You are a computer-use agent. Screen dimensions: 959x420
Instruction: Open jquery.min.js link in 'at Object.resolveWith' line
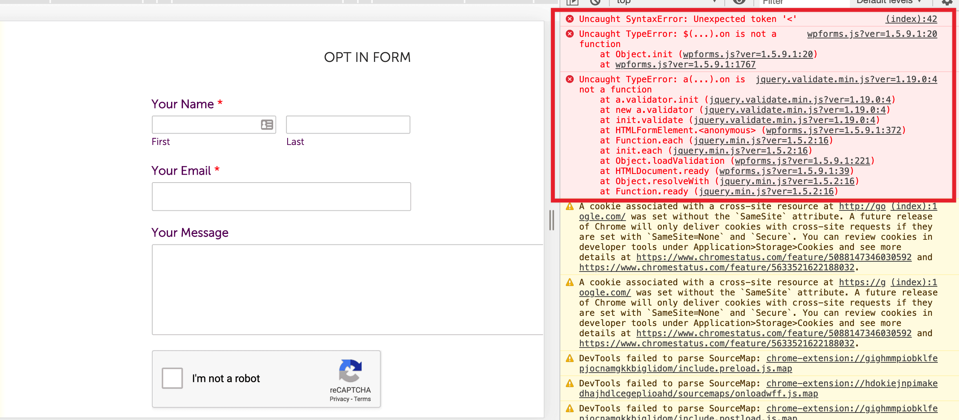(787, 181)
